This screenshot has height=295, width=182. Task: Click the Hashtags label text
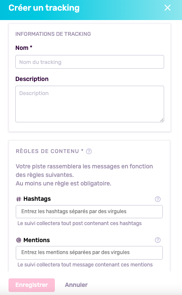[37, 199]
